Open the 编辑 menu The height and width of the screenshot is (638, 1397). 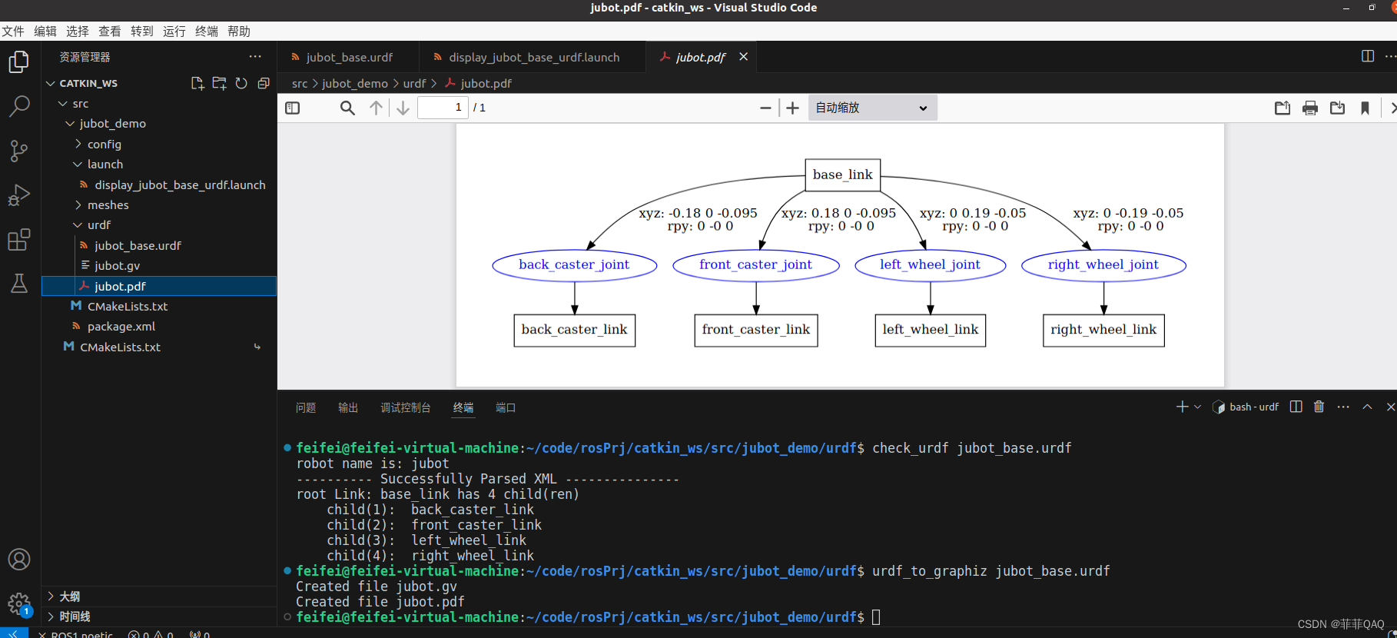coord(45,31)
